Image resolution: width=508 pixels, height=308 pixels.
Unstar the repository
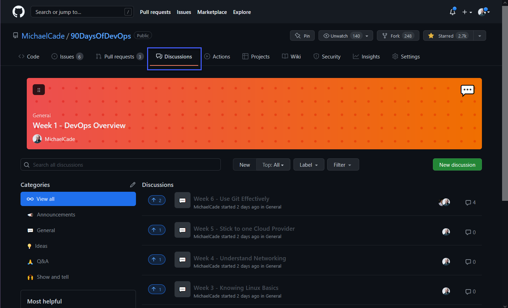tap(449, 35)
